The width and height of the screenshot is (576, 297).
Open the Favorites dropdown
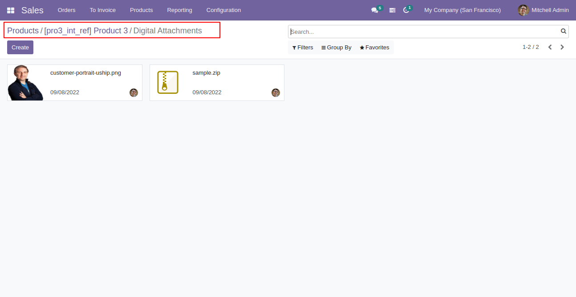pyautogui.click(x=374, y=48)
